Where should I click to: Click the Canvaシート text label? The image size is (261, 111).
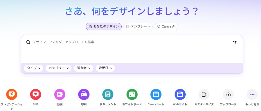tap(156, 105)
